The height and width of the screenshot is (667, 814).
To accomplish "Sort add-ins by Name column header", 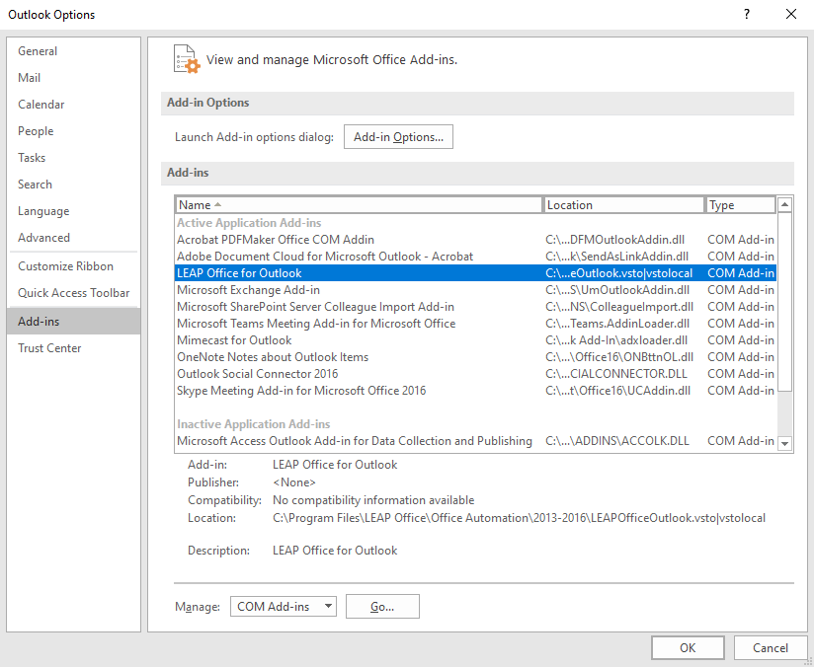I will (x=359, y=205).
